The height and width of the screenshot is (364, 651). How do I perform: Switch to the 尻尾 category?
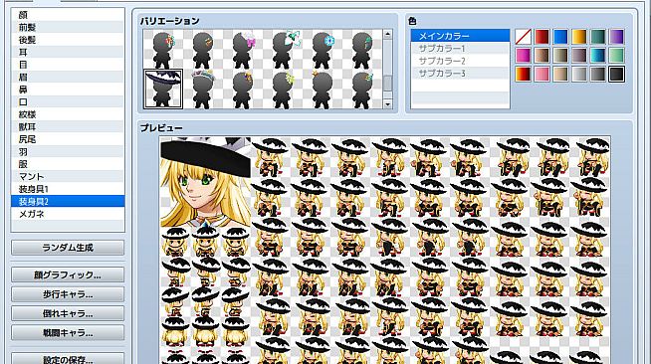coord(68,139)
